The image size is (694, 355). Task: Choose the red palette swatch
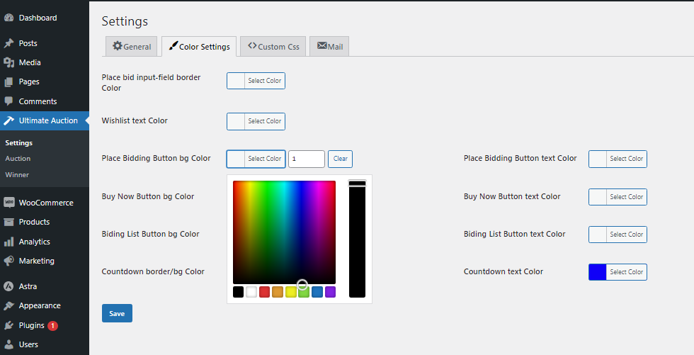point(264,292)
